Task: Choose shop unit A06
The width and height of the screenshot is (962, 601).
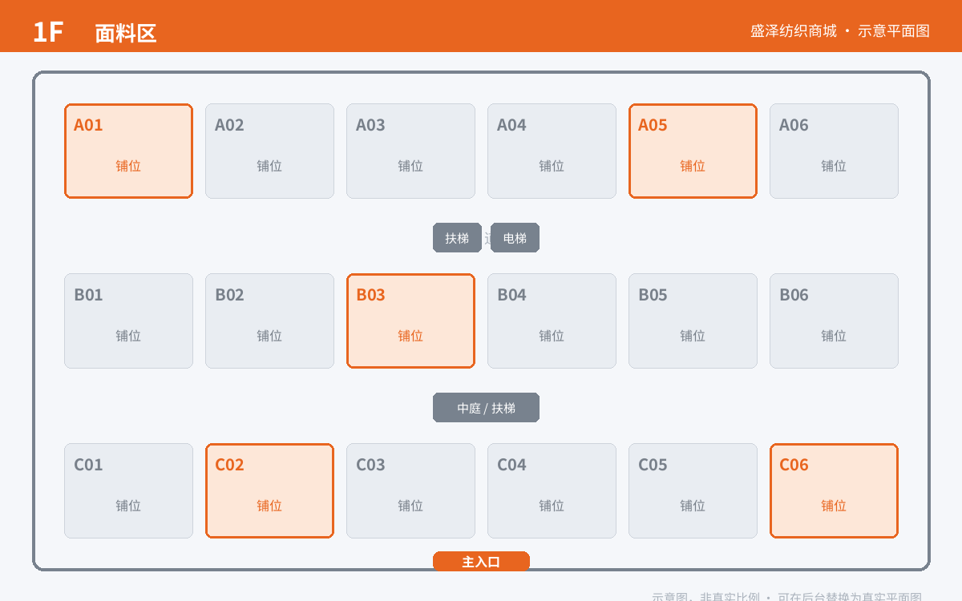Action: [834, 151]
